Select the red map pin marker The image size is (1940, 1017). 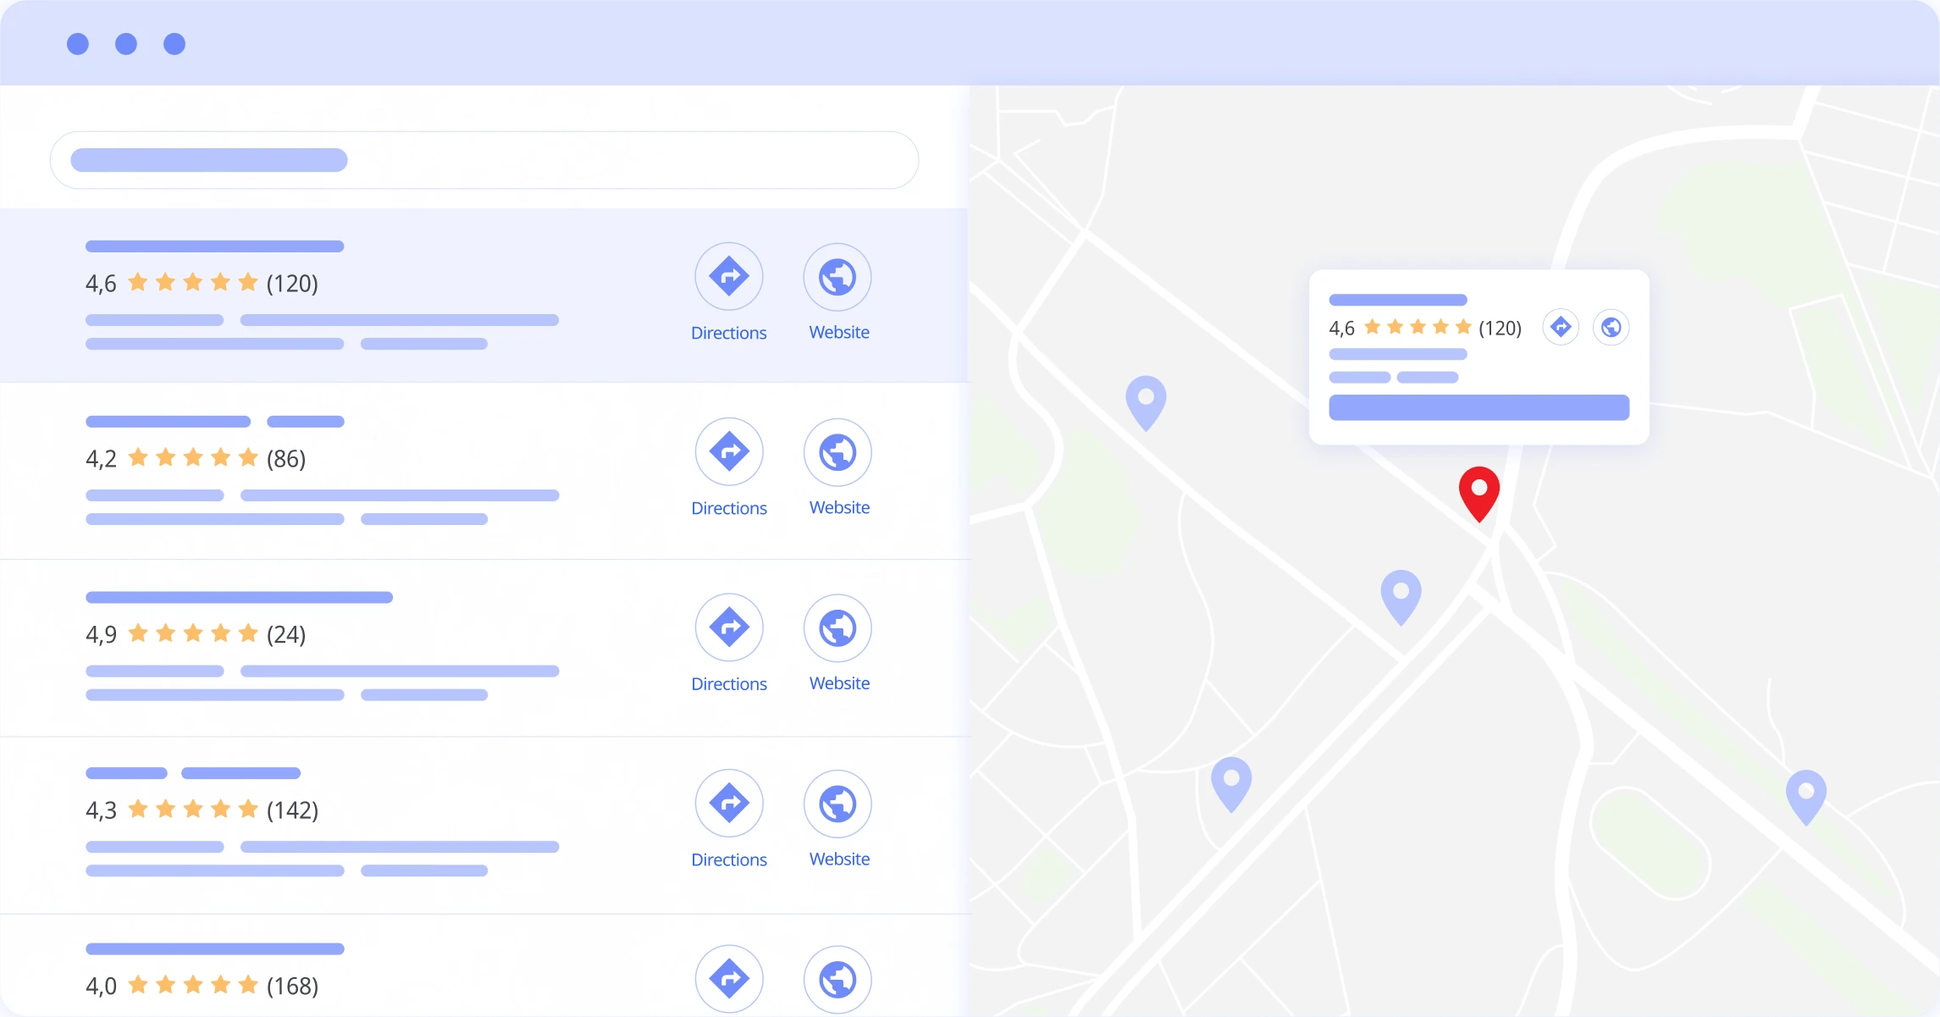point(1478,491)
